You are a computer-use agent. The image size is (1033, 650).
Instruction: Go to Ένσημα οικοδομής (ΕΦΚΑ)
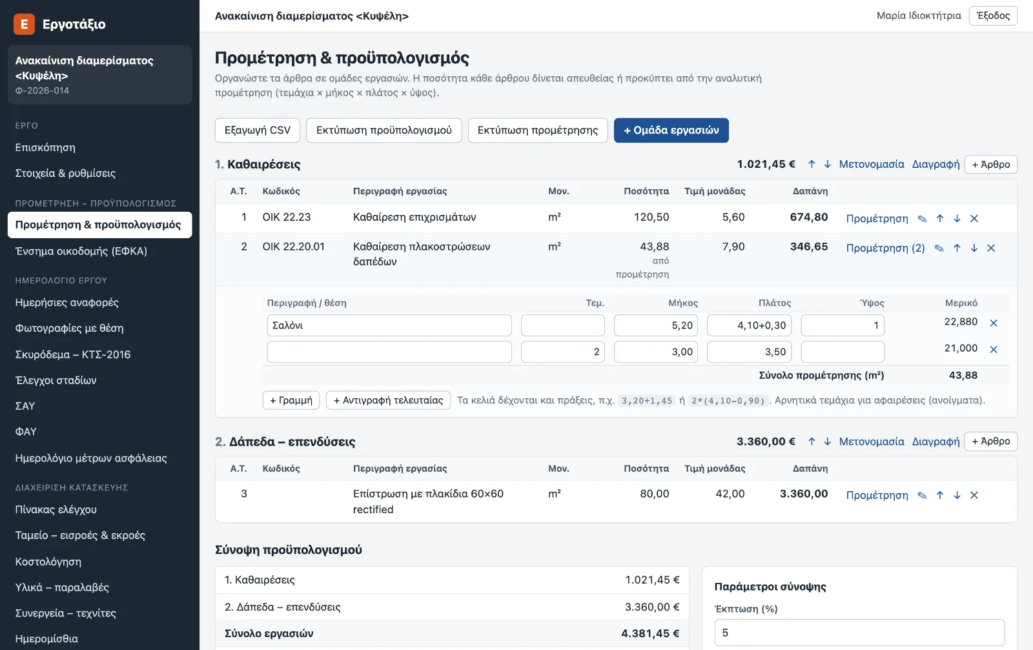click(x=99, y=251)
